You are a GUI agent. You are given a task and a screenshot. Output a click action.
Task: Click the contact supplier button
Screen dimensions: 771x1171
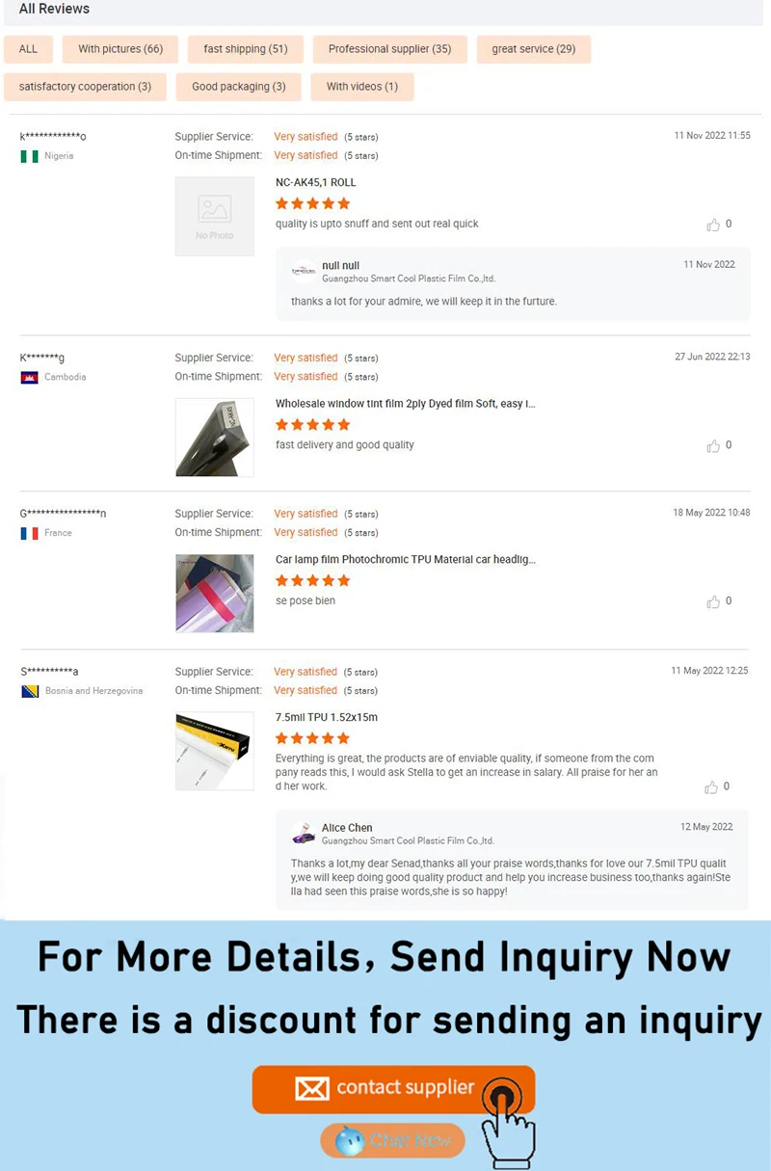click(393, 1089)
